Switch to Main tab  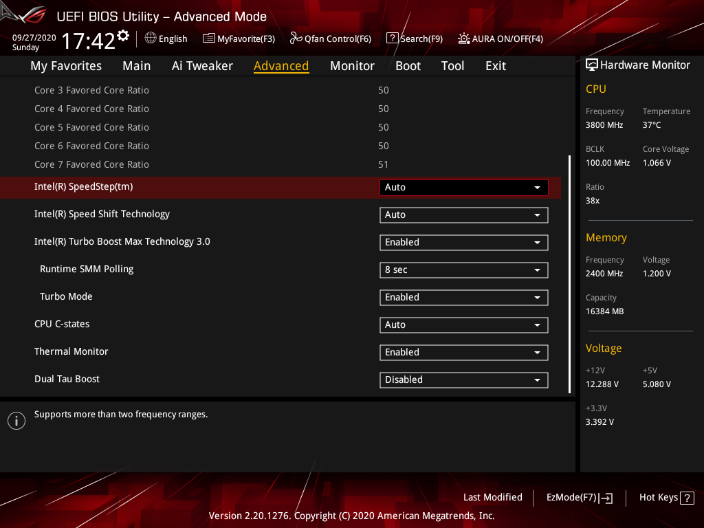coord(137,66)
